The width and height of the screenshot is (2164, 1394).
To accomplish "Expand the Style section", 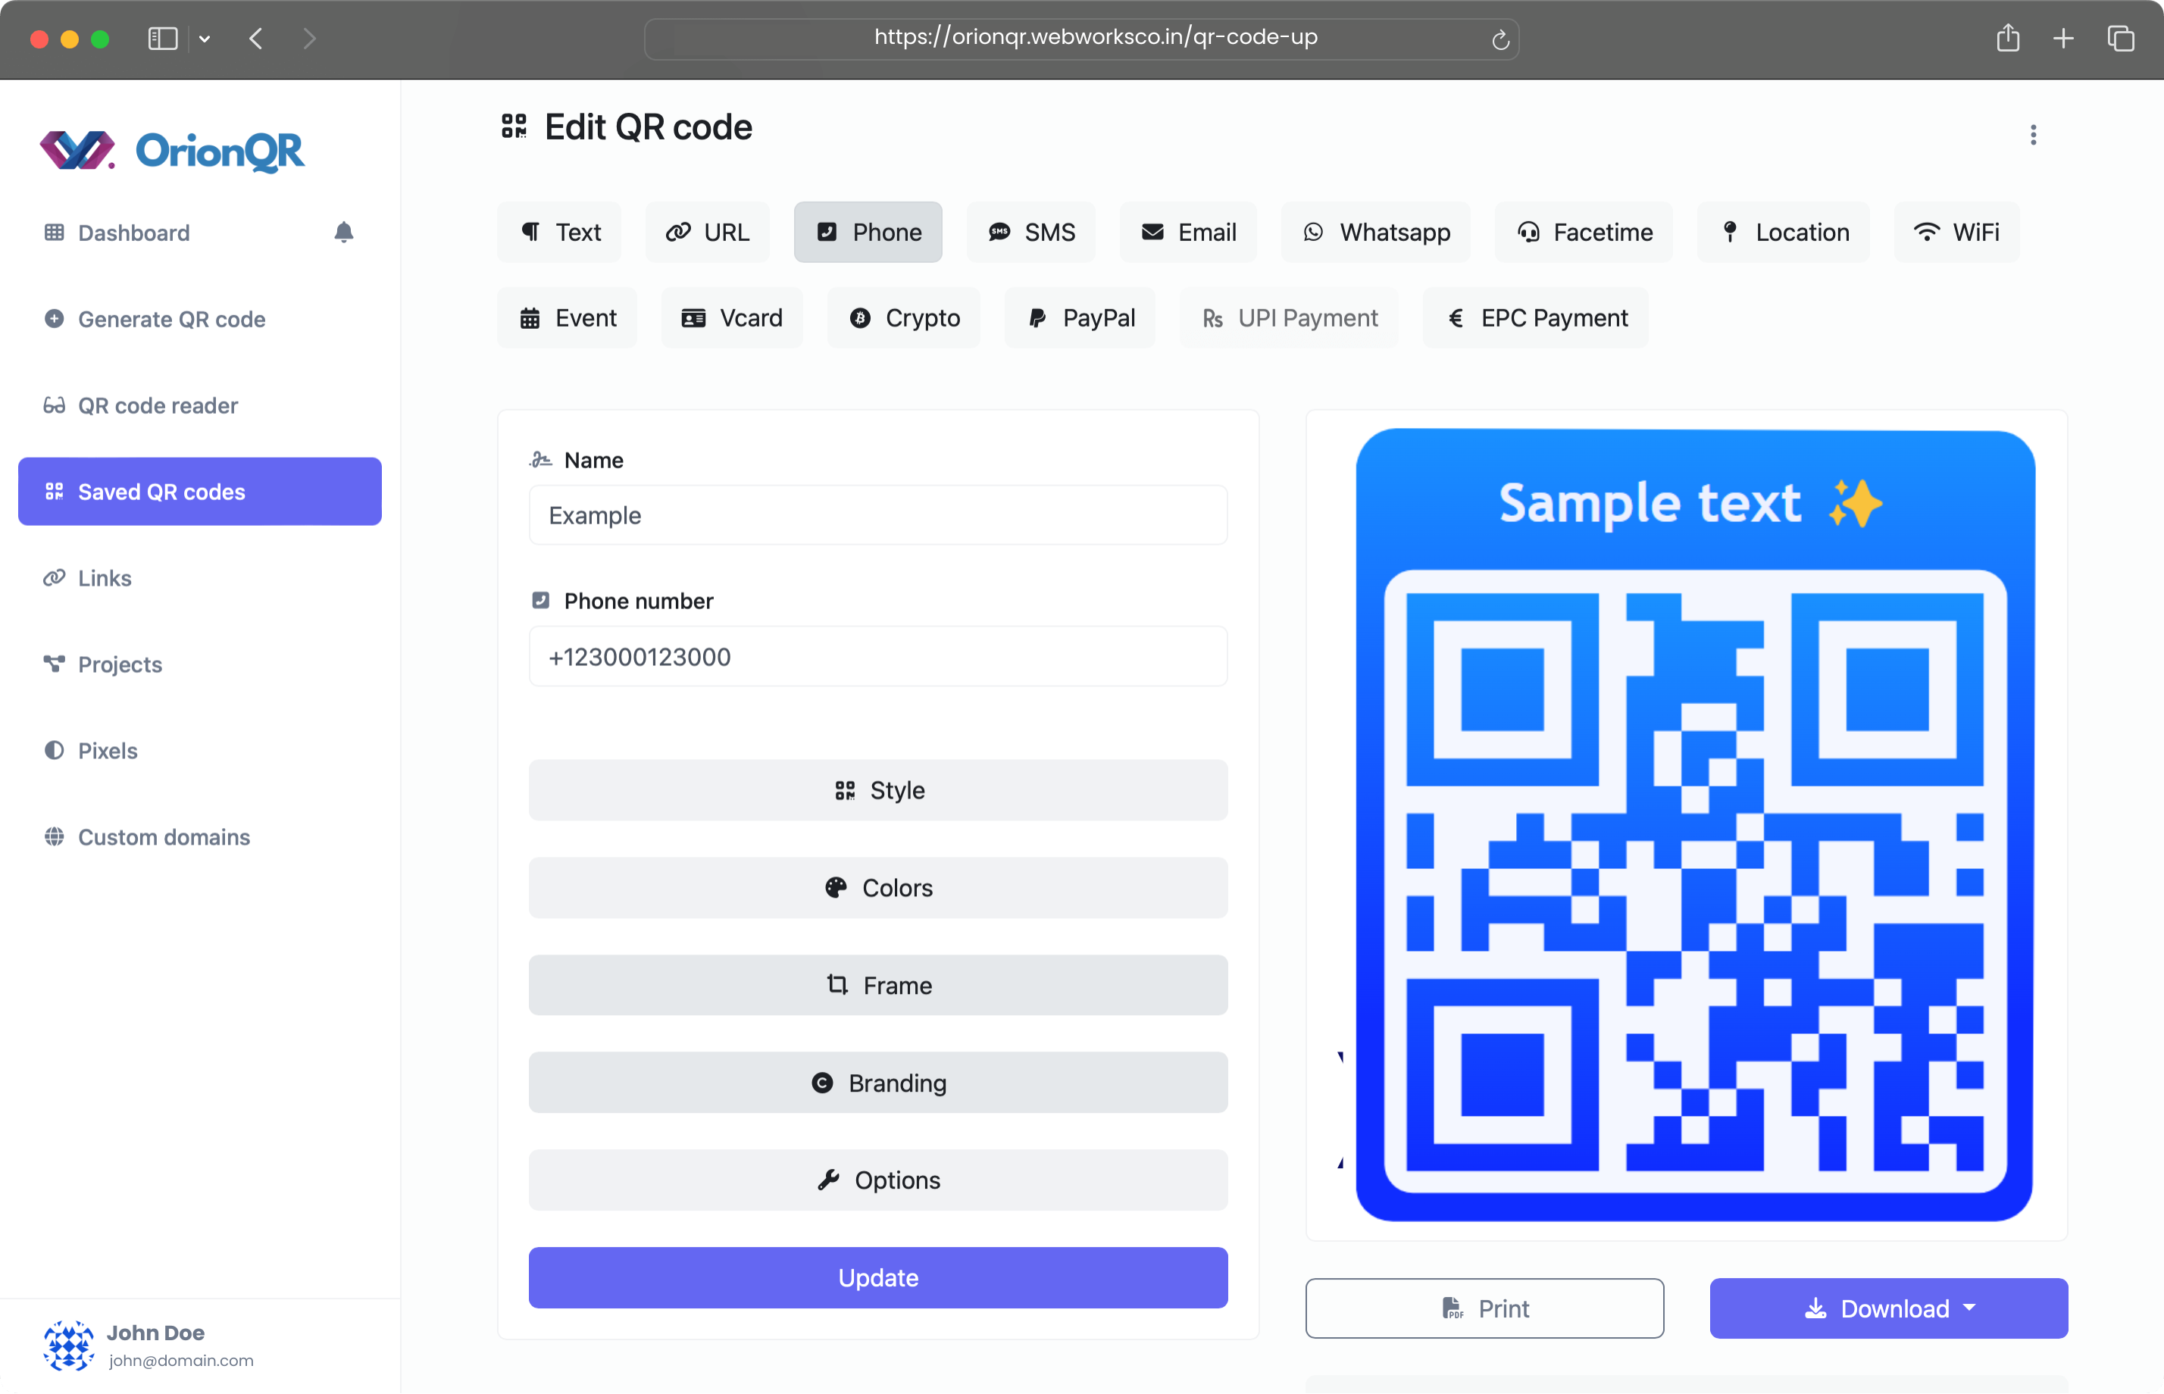I will [x=878, y=790].
